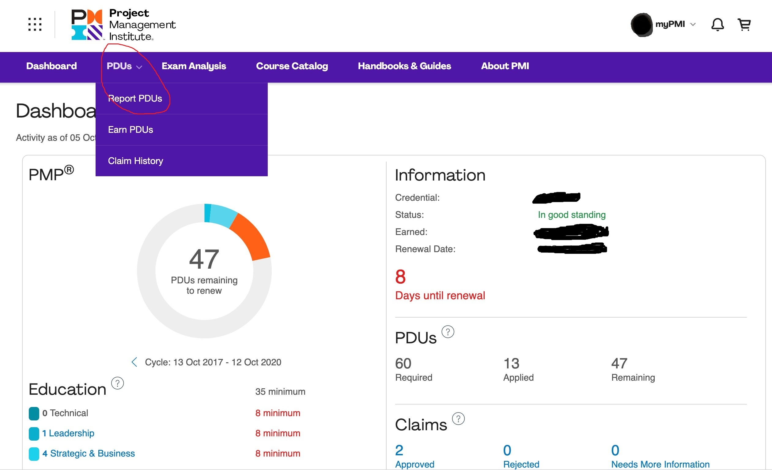Switch to Exam Analysis tab
772x470 pixels.
[x=194, y=66]
